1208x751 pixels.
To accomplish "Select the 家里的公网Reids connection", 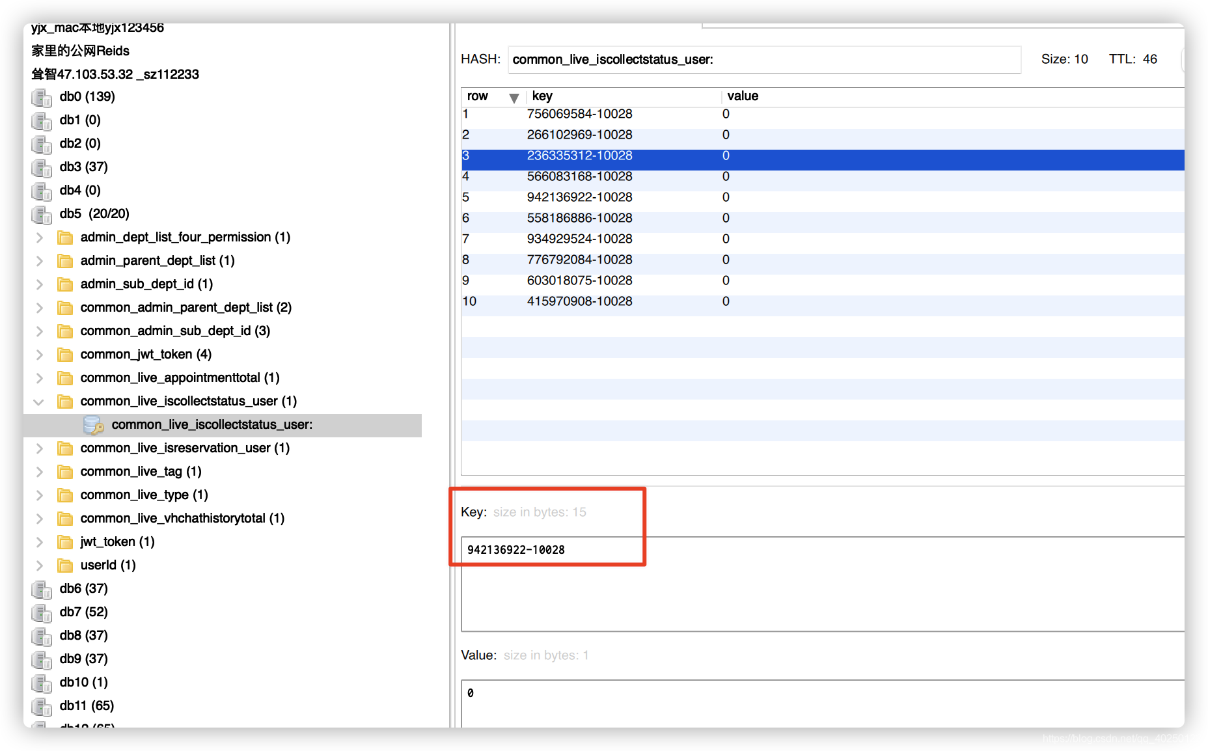I will [80, 51].
